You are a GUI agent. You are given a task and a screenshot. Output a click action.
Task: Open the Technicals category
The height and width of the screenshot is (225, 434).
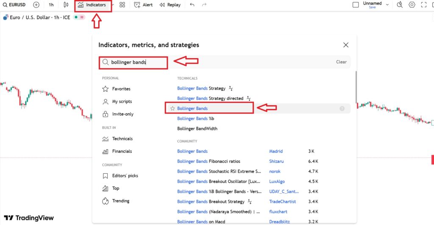(x=122, y=139)
